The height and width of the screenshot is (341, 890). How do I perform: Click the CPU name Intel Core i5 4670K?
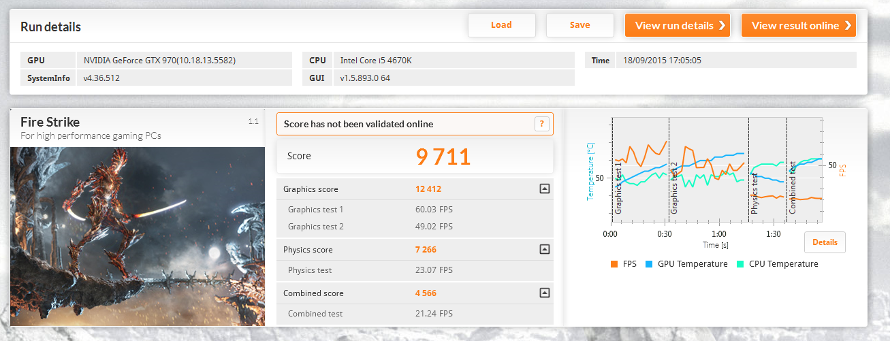click(x=376, y=61)
